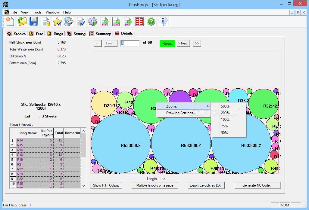Save the project with the floppy disk icon

point(34,21)
